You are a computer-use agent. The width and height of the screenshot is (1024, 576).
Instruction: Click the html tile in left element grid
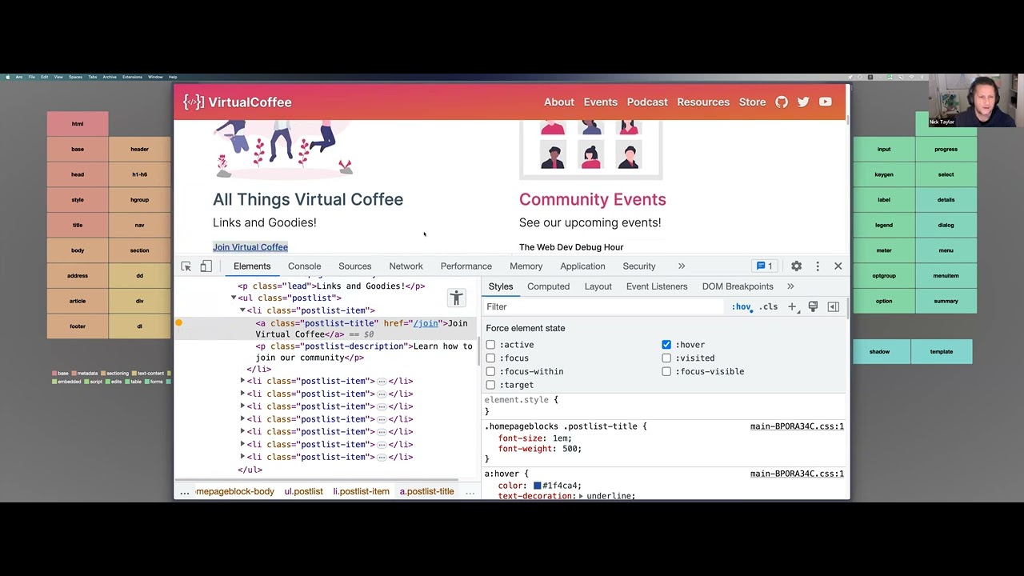(x=78, y=124)
